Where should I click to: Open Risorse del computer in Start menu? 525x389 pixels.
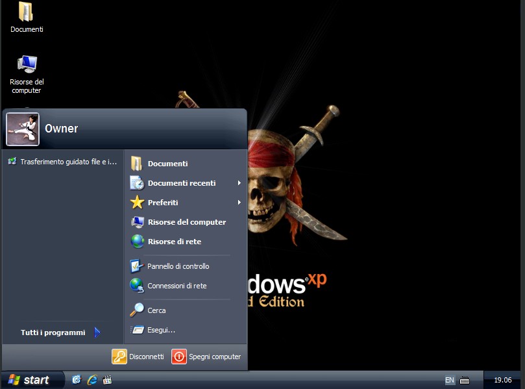(x=185, y=222)
